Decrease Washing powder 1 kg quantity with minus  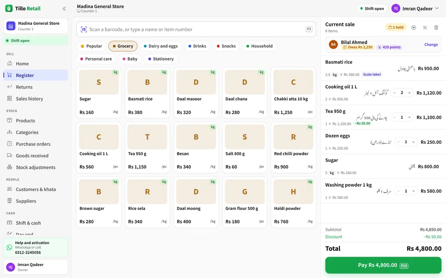398,191
